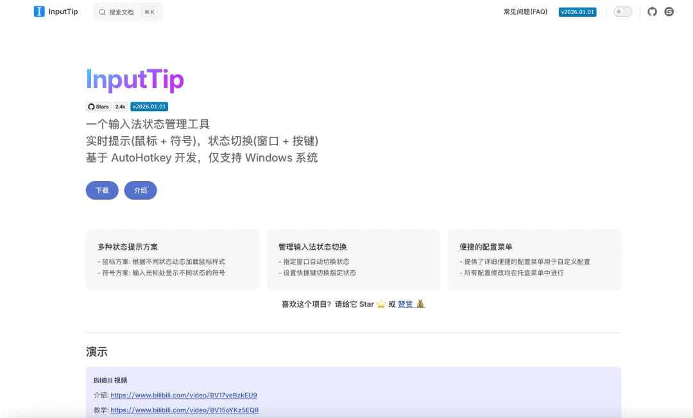Open the BV17veBzkEU9 bilibili intro video link

click(x=184, y=395)
